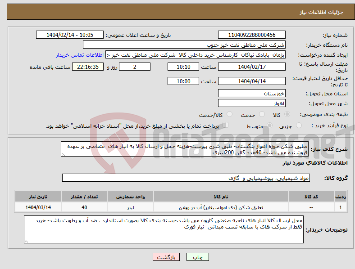Click the product name تعلیق شکن cell

[x=221, y=207]
